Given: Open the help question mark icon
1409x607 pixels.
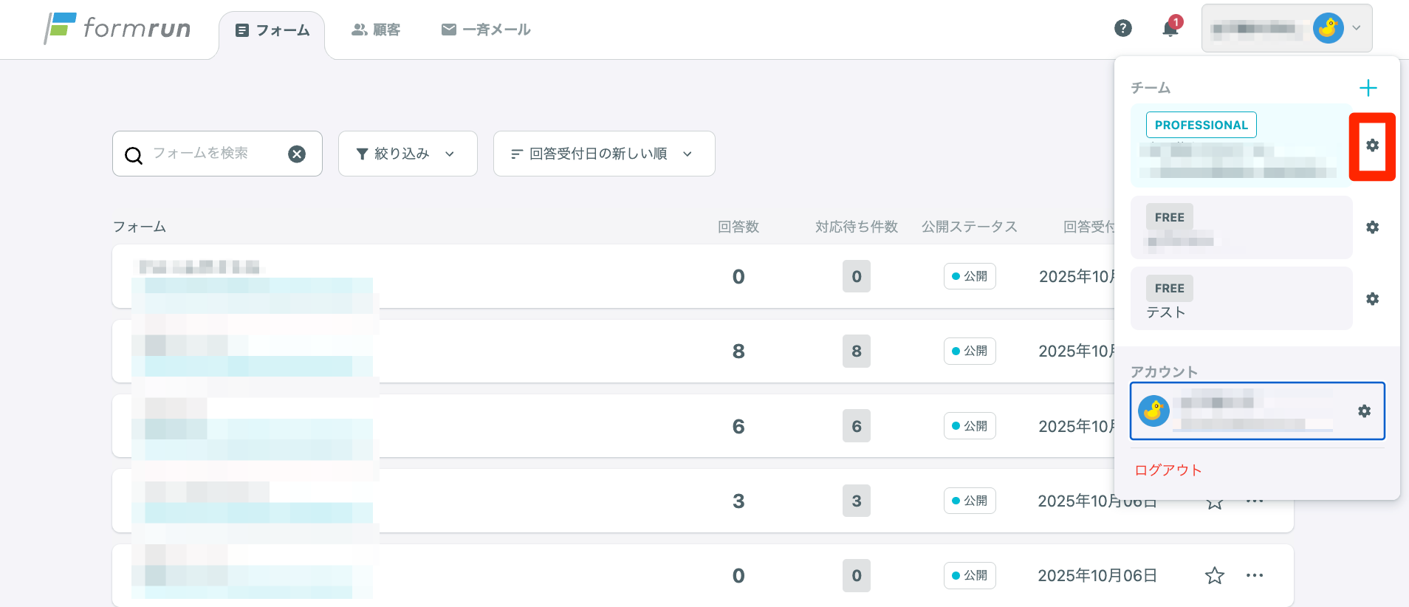Looking at the screenshot, I should click(1122, 28).
